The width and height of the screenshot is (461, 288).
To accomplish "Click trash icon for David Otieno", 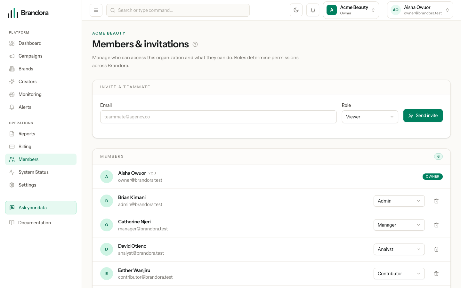I will (436, 249).
